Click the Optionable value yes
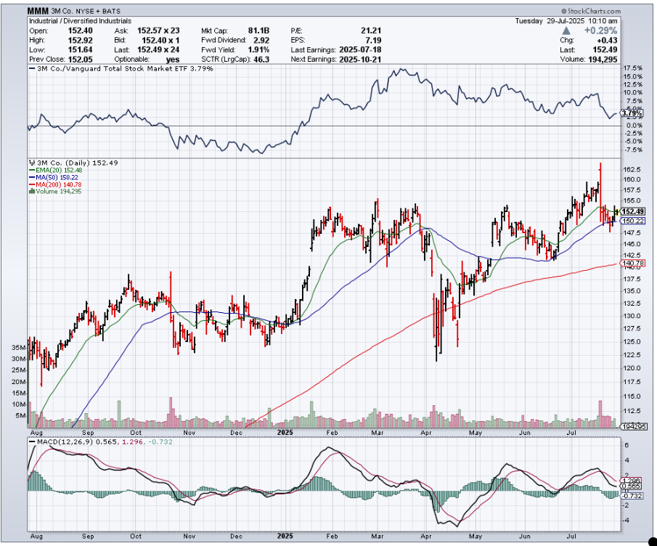This screenshot has width=657, height=546. [173, 60]
